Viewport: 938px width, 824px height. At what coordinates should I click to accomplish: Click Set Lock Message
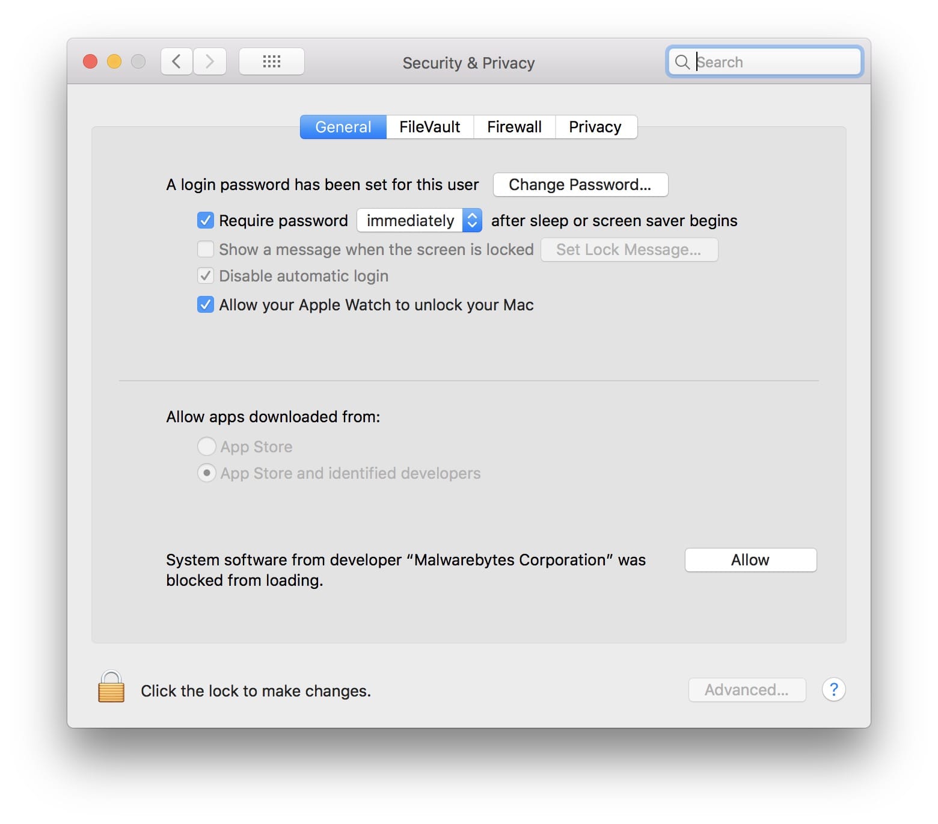(628, 249)
